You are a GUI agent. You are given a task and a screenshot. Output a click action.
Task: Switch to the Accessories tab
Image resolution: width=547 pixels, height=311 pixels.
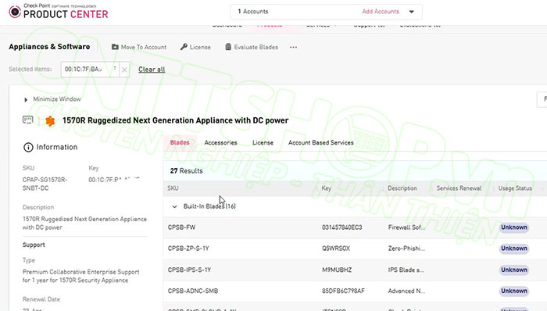coord(221,142)
